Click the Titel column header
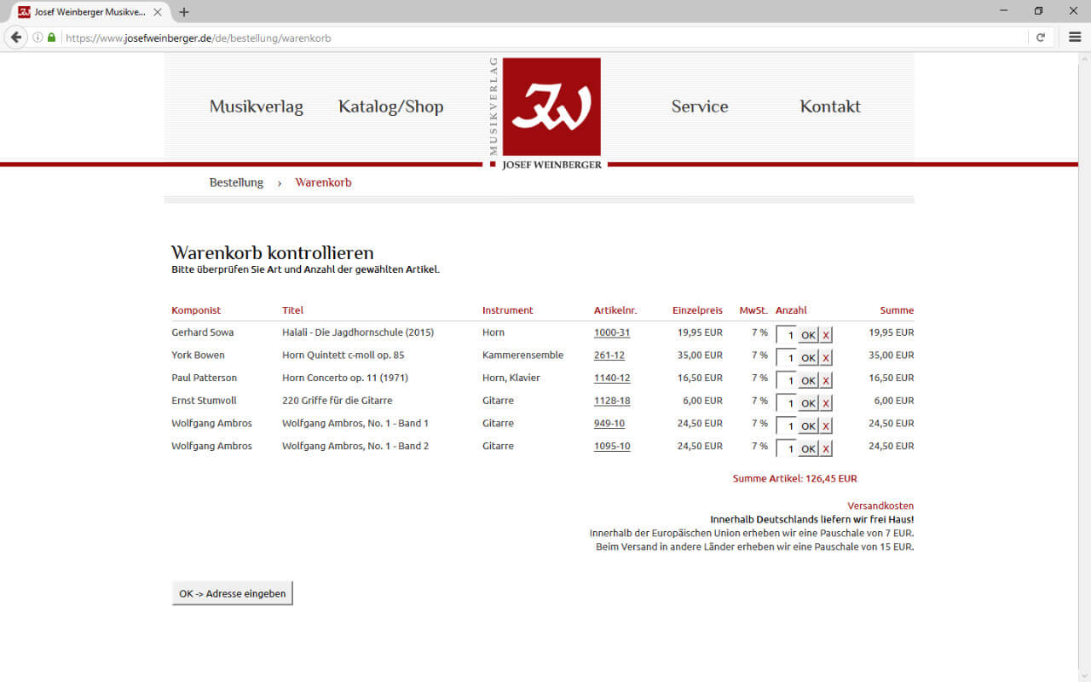Viewport: 1091px width, 682px height. tap(292, 310)
